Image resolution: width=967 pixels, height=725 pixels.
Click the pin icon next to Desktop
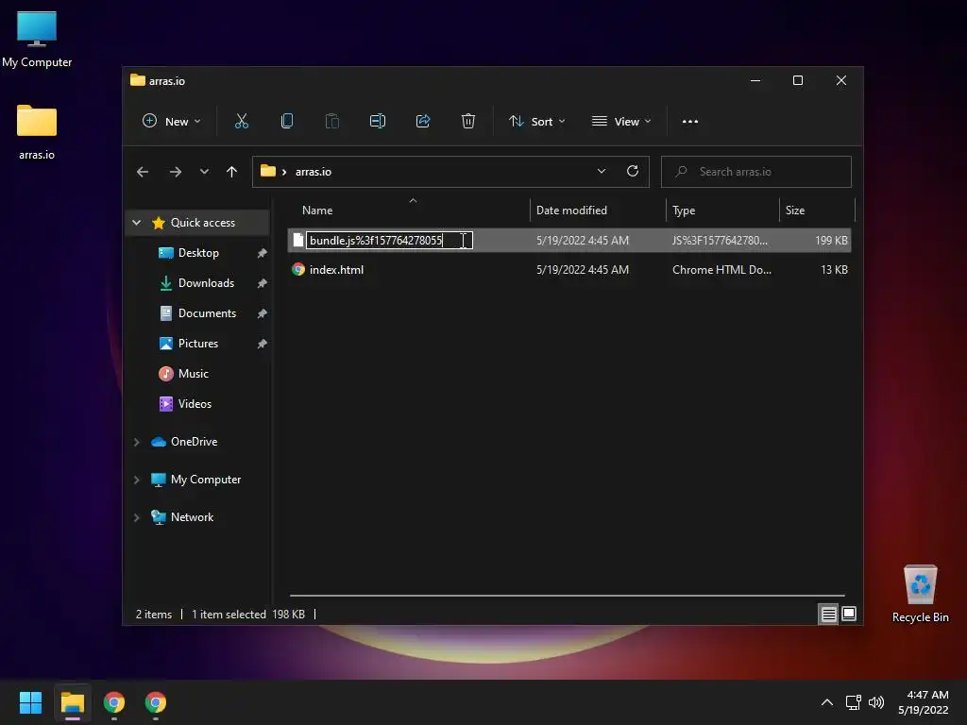tap(263, 253)
